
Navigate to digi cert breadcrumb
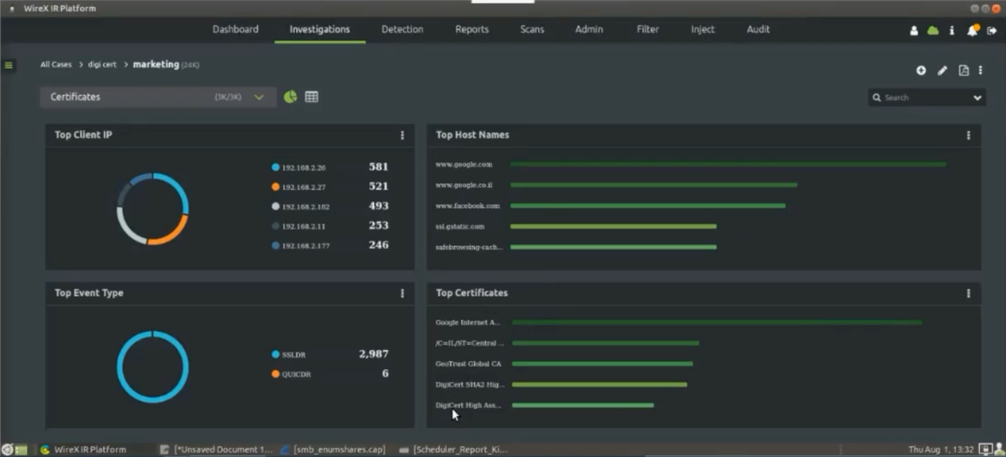tap(102, 64)
